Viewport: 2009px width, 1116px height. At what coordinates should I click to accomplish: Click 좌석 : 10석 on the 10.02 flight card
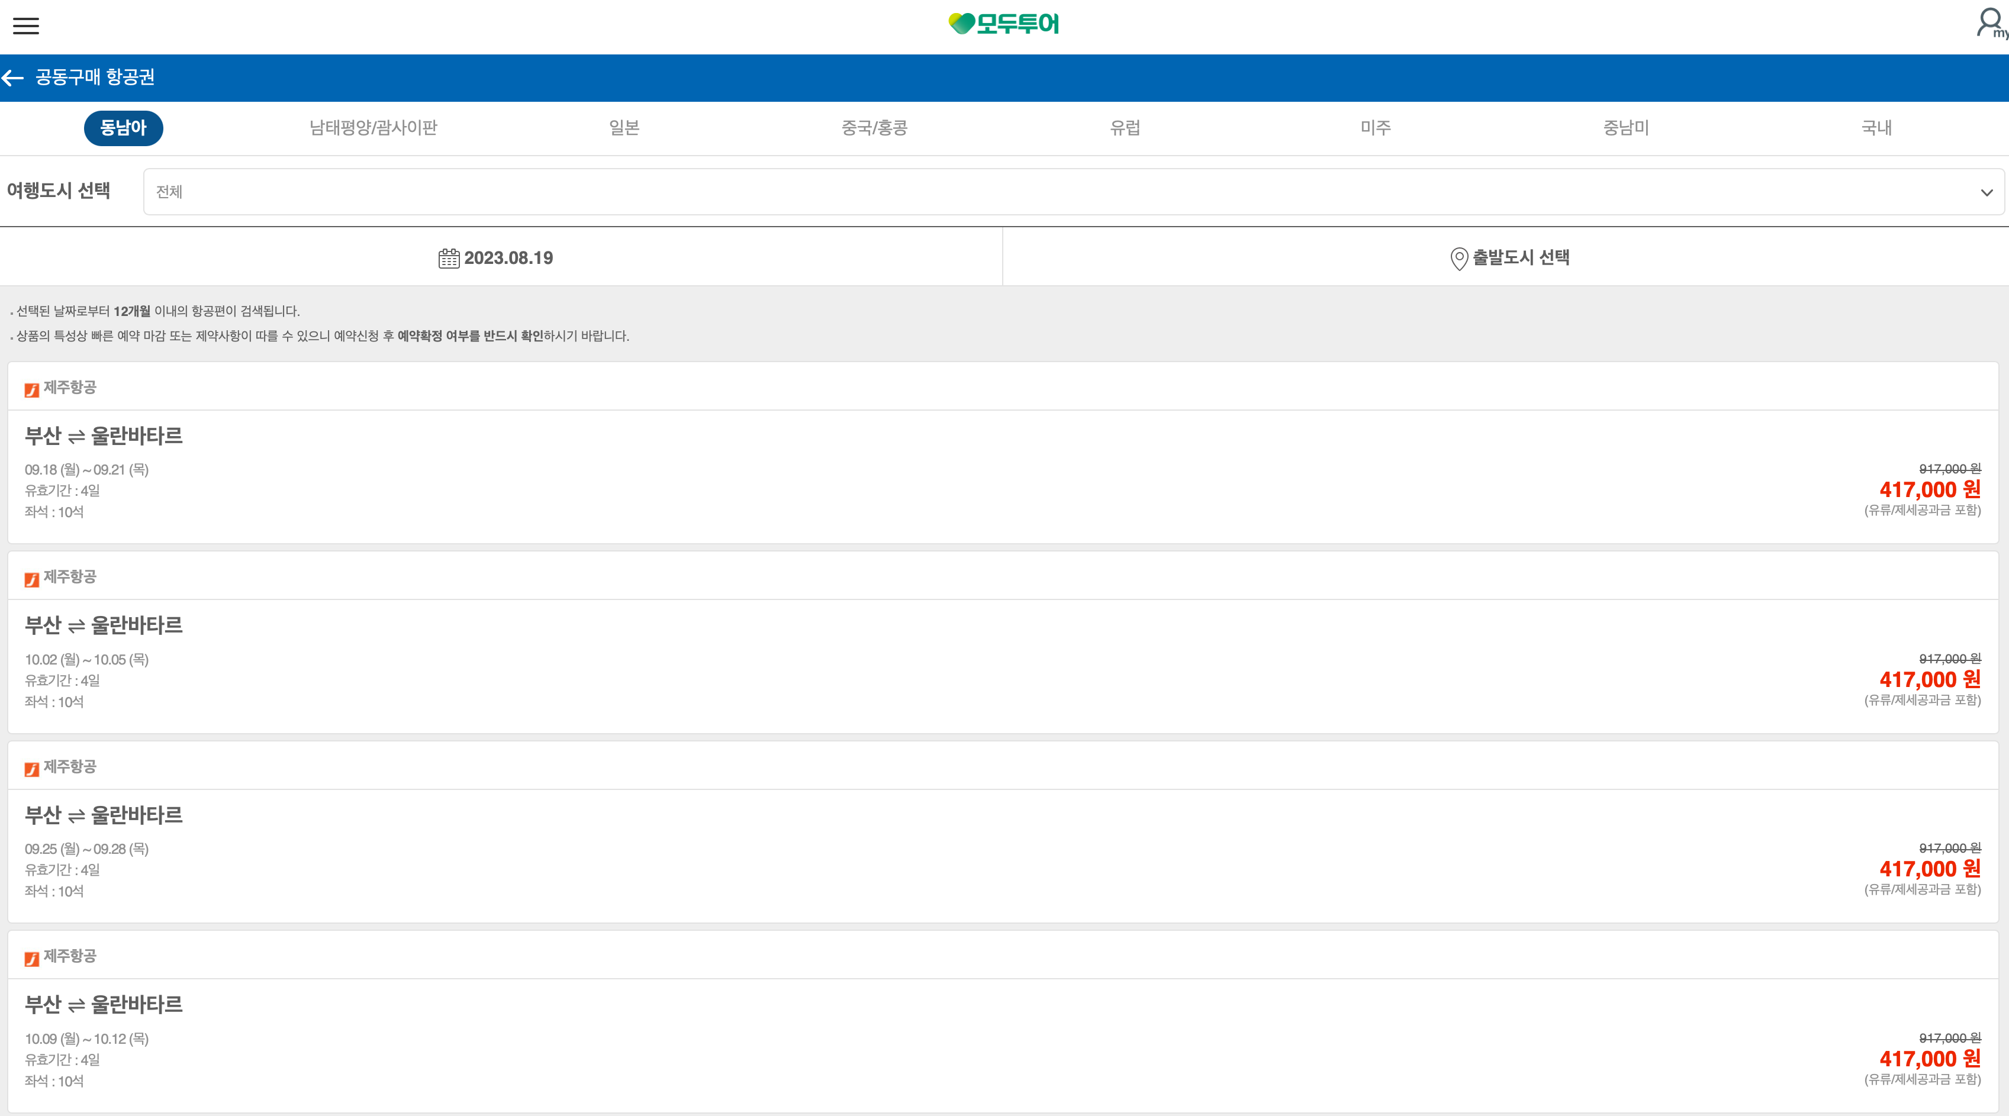click(x=54, y=702)
